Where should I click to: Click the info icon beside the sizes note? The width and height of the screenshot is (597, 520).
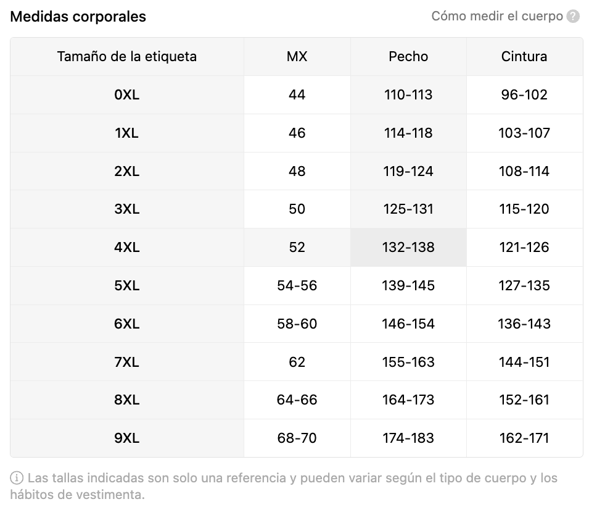tap(17, 478)
